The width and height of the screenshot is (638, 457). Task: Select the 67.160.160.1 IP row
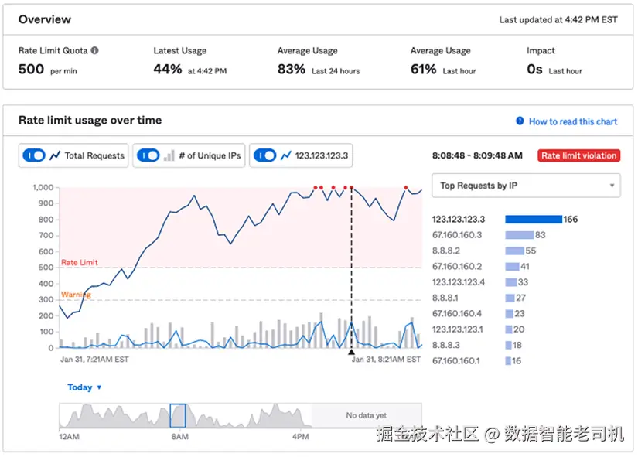click(x=476, y=361)
